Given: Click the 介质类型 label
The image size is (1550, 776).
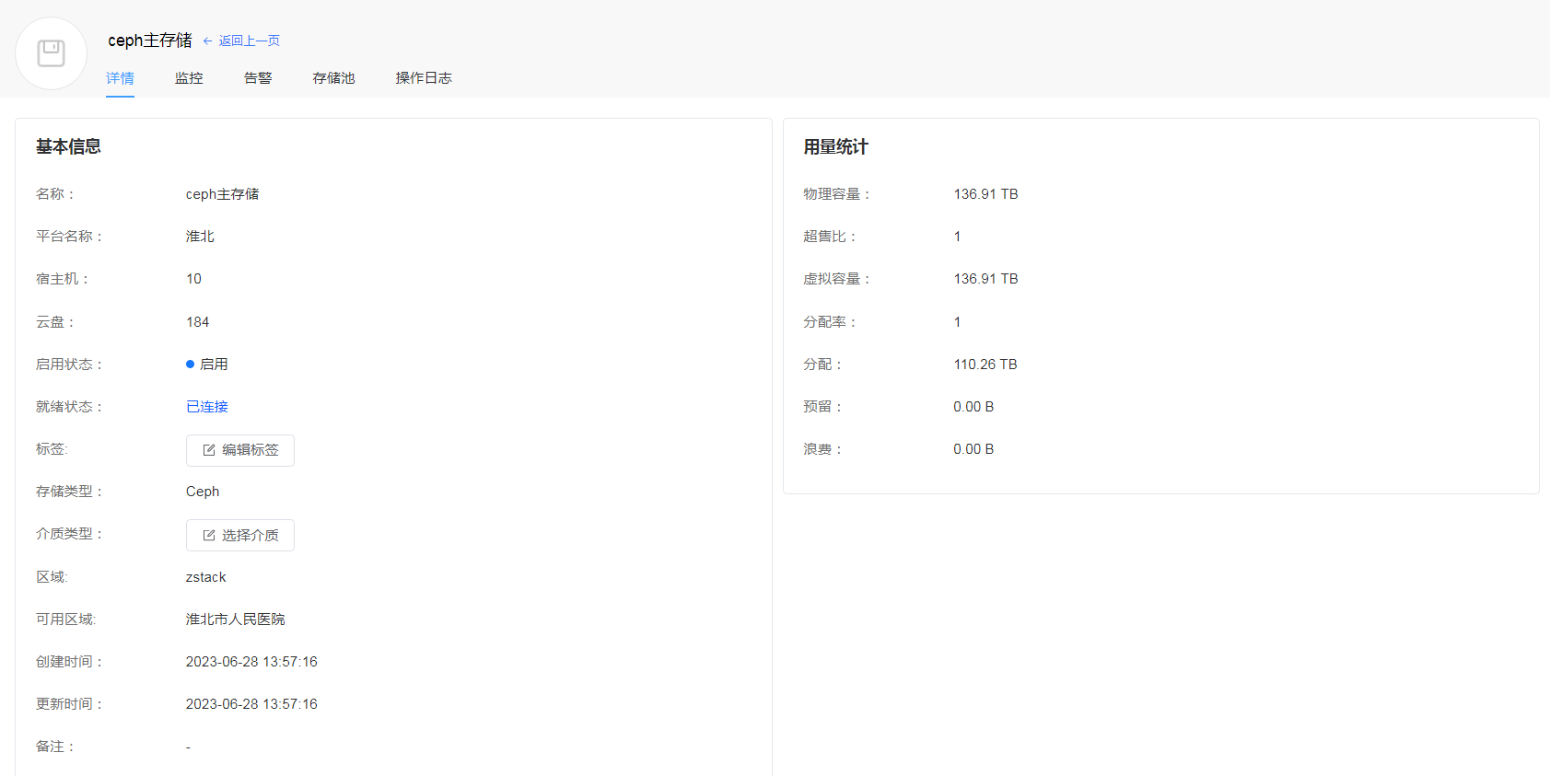Looking at the screenshot, I should 69,534.
